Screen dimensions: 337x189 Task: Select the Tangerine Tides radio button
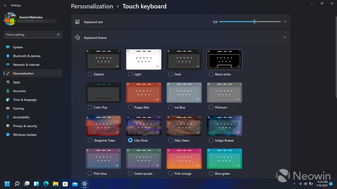point(90,140)
